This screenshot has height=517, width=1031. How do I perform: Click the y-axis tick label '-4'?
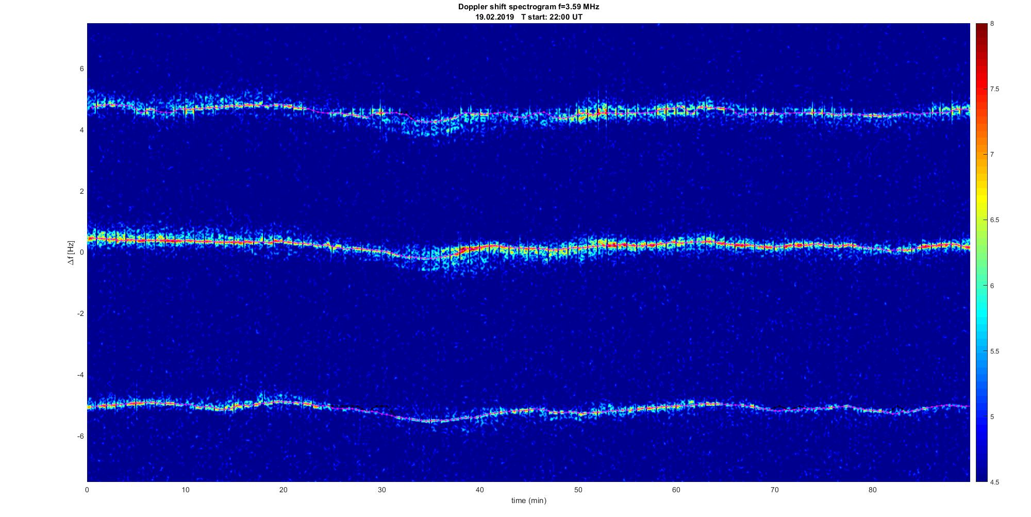[80, 375]
